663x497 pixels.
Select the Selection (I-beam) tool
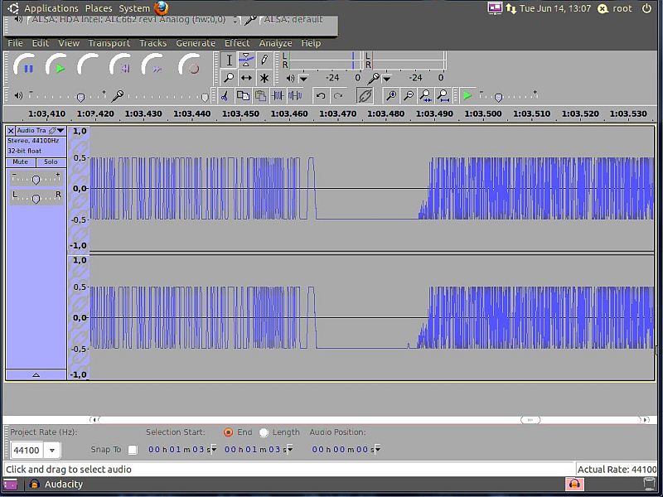(x=229, y=60)
